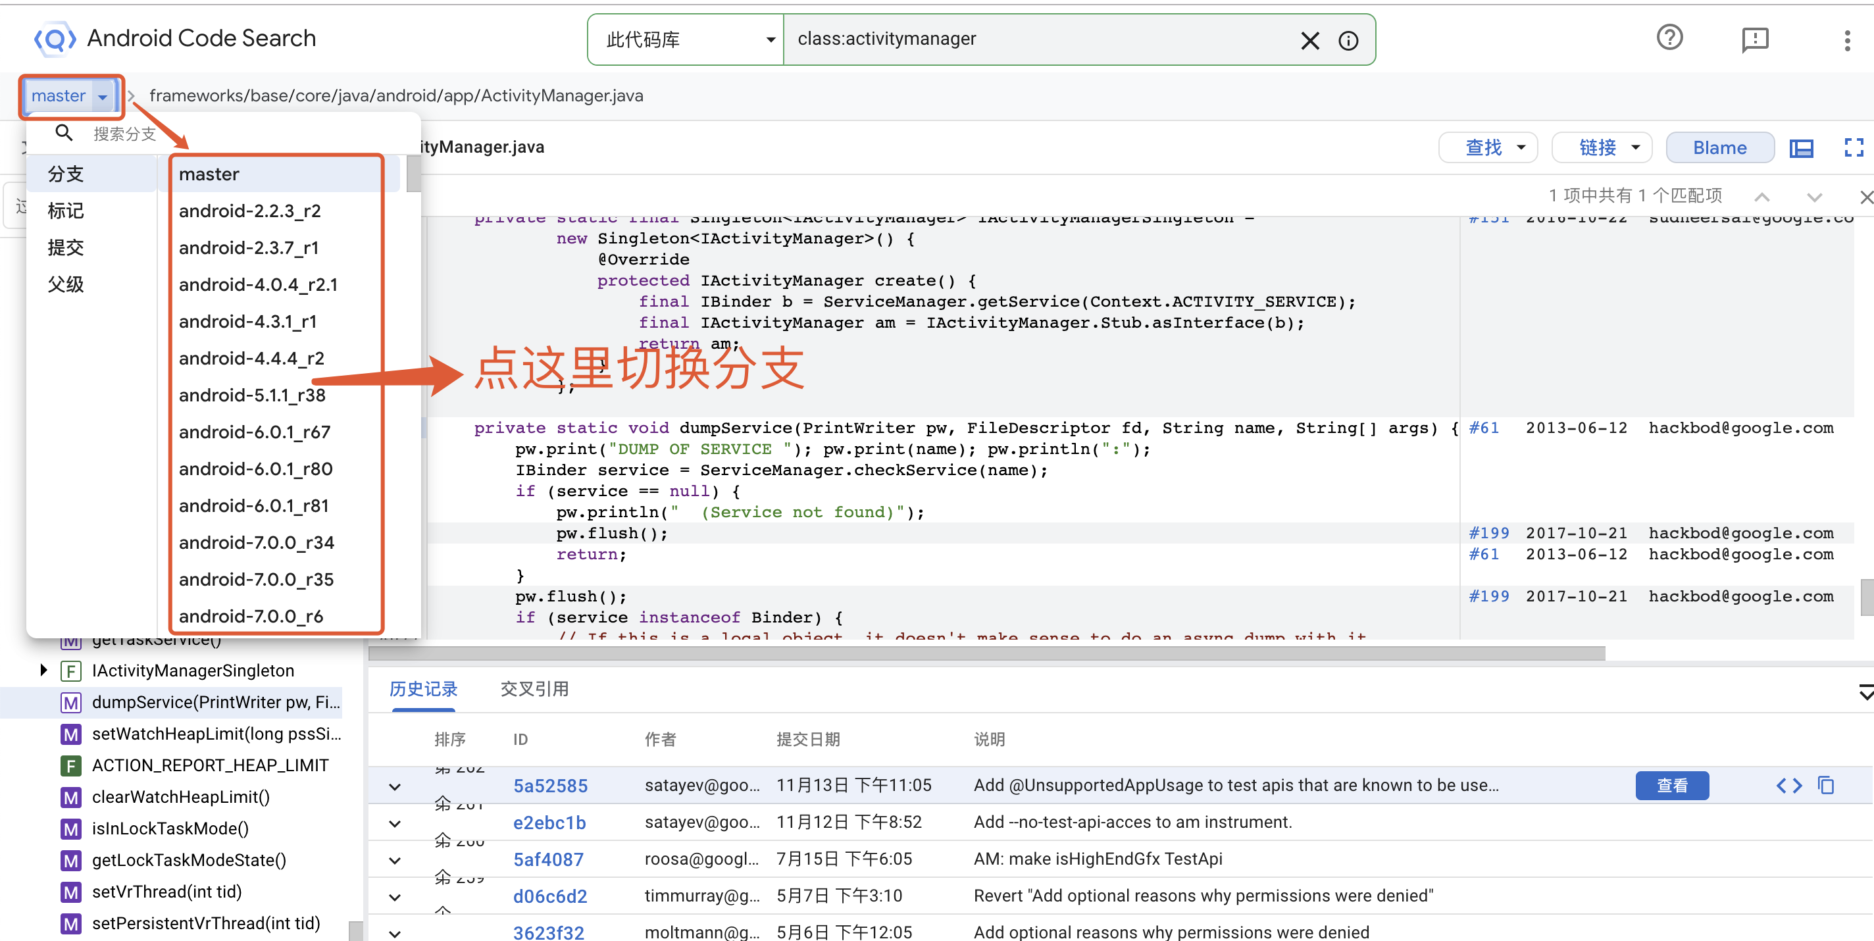Close the find-in-file bar
The image size is (1874, 941).
(x=1865, y=197)
